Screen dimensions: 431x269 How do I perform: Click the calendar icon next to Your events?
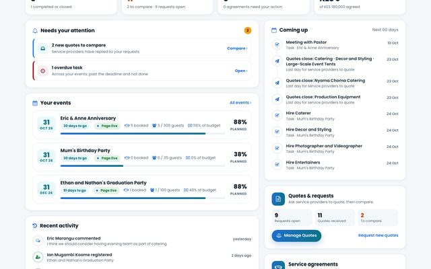point(35,103)
